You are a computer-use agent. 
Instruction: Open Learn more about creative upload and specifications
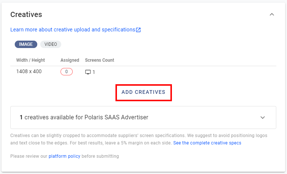point(73,30)
